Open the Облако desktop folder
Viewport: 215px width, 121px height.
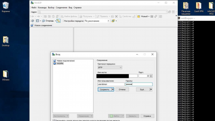pyautogui.click(x=6, y=75)
